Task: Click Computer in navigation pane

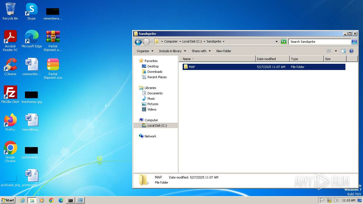Action: coord(151,120)
